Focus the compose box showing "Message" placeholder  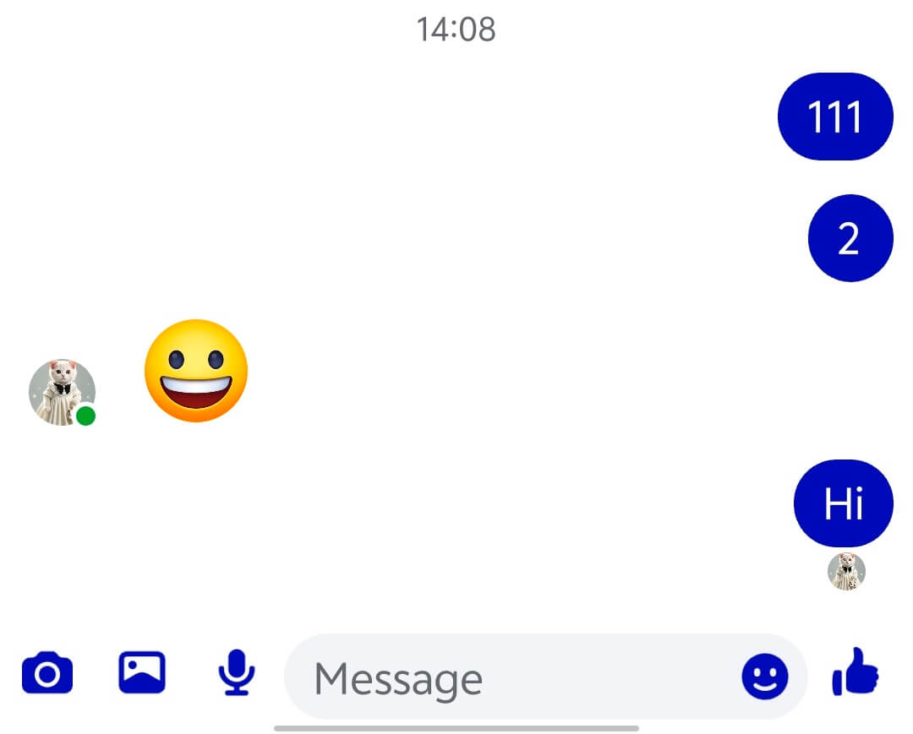click(x=545, y=677)
